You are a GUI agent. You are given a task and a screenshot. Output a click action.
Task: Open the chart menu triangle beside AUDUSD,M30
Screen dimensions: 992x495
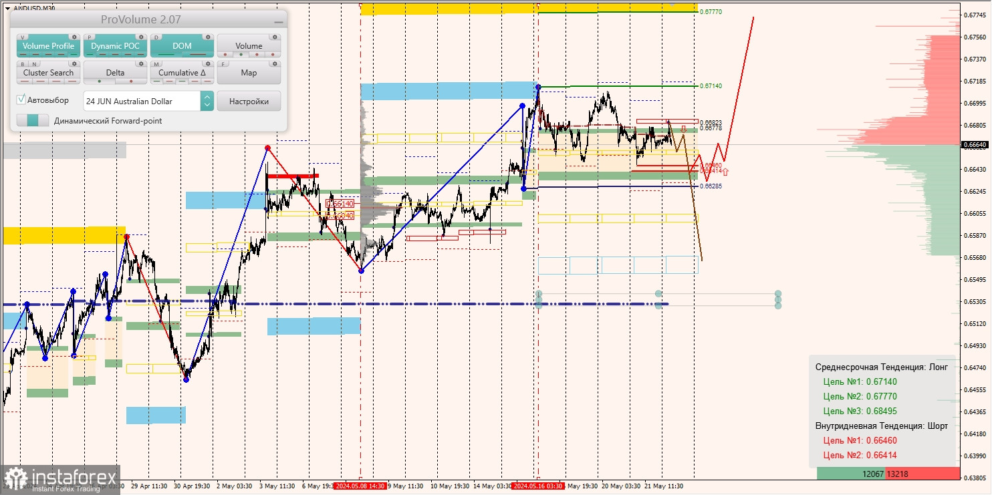pyautogui.click(x=7, y=8)
